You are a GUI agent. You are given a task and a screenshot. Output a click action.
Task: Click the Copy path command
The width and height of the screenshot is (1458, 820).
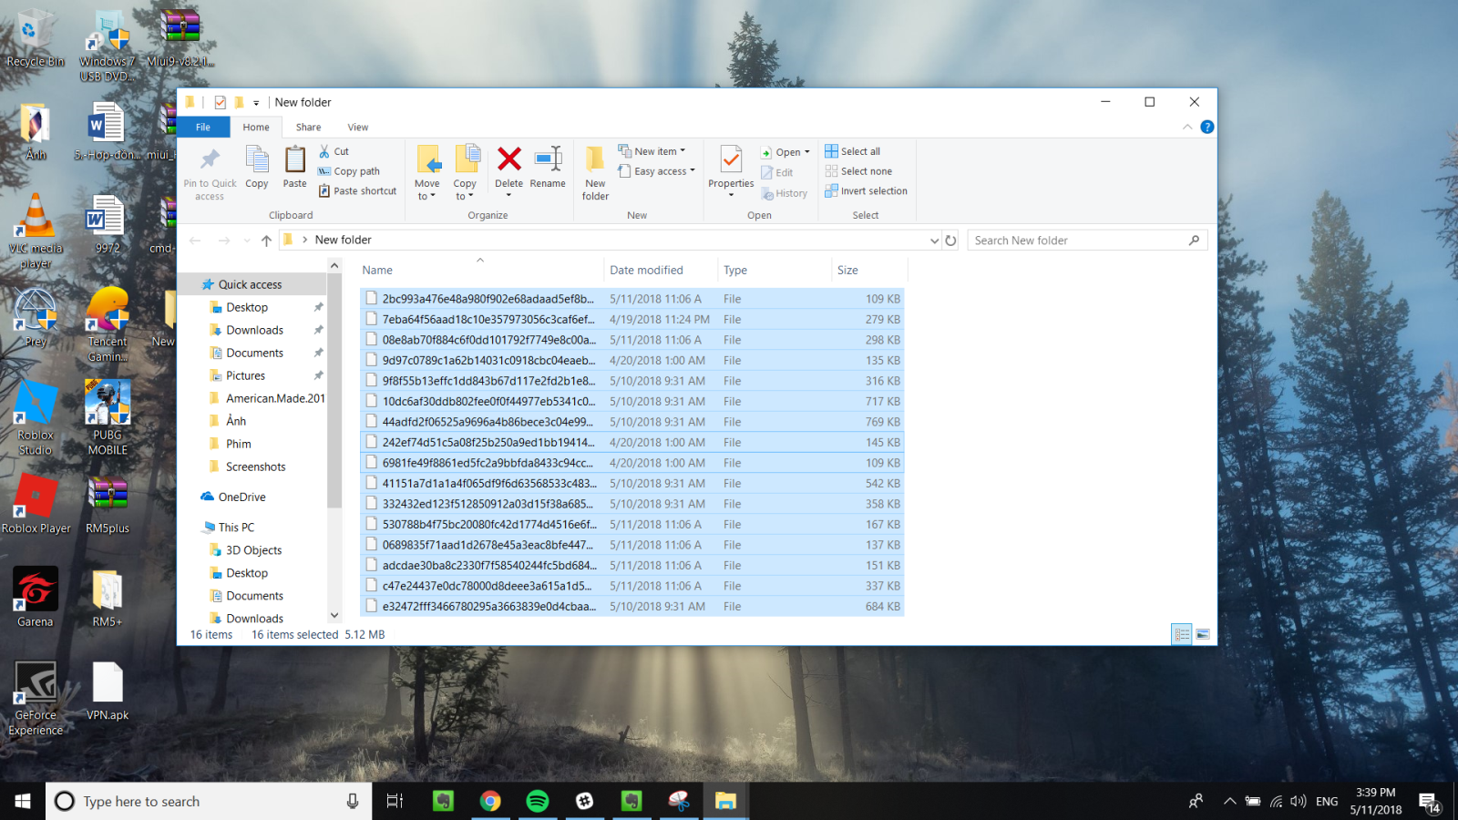[348, 171]
